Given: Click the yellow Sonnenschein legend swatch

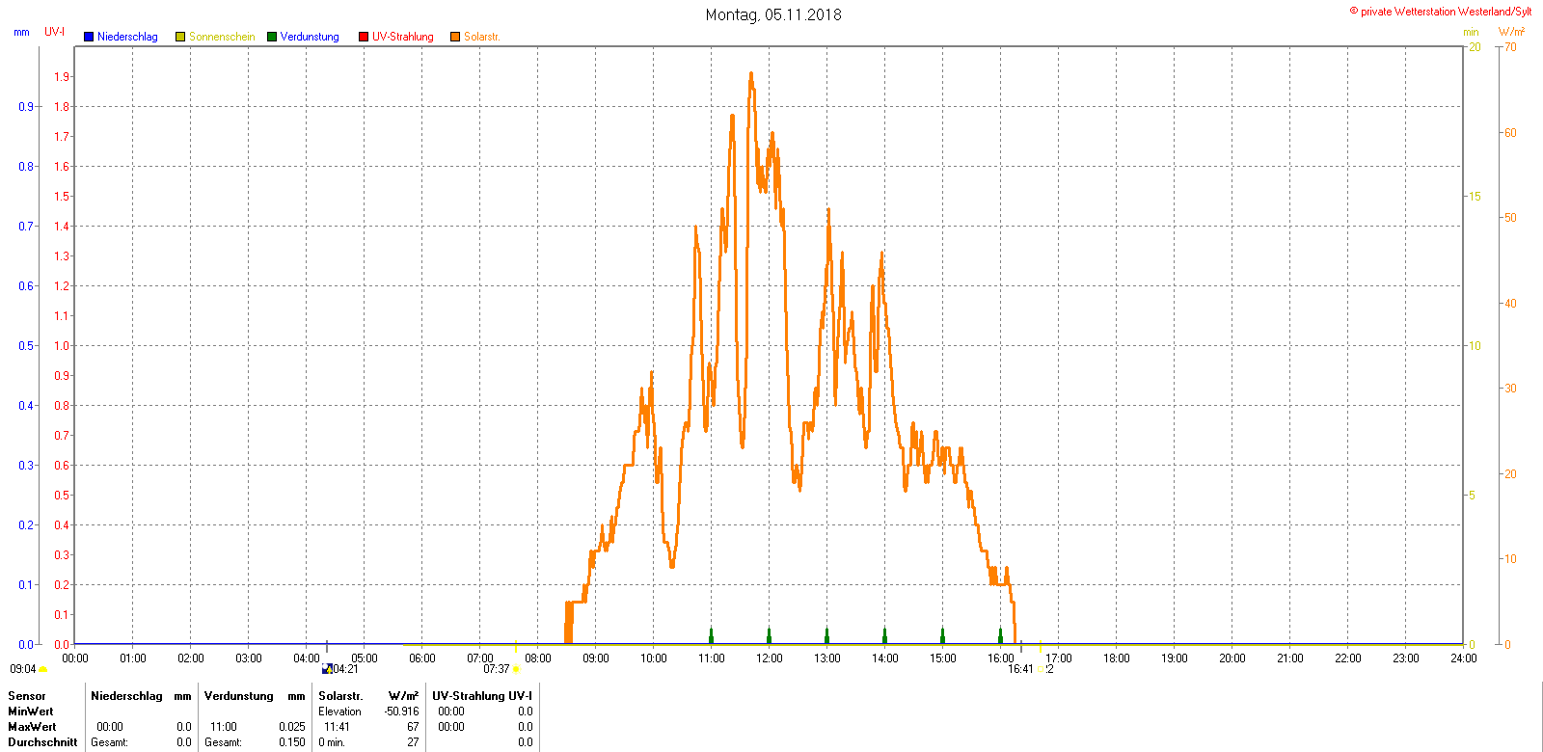Looking at the screenshot, I should point(180,37).
